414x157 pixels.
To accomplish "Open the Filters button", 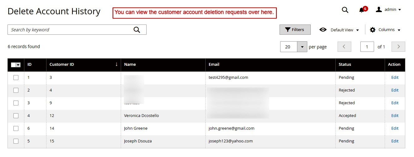I will (295, 30).
